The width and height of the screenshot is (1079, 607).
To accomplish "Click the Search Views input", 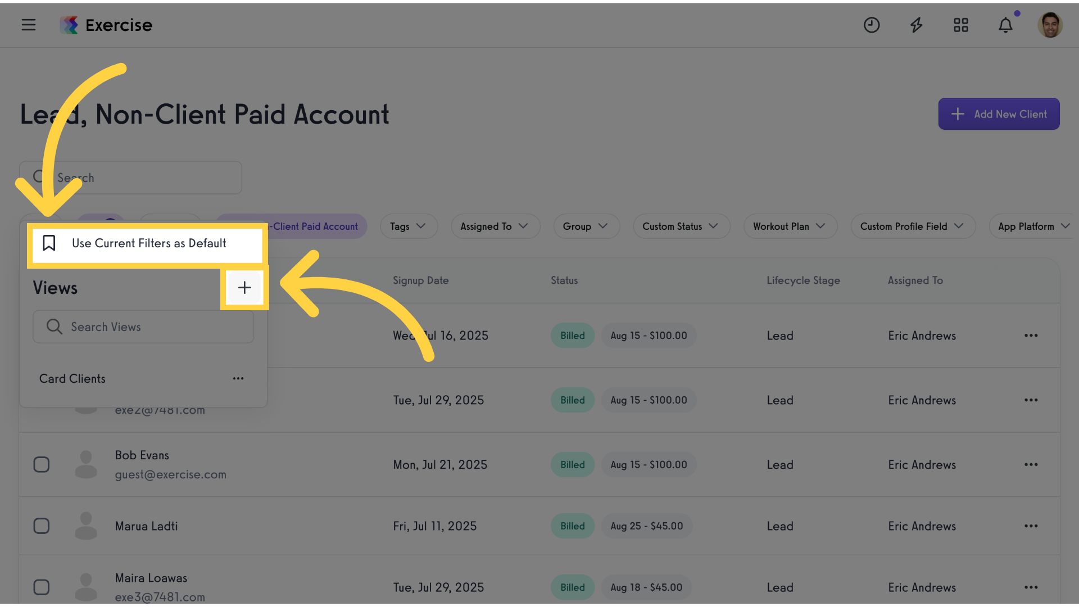I will (x=143, y=327).
